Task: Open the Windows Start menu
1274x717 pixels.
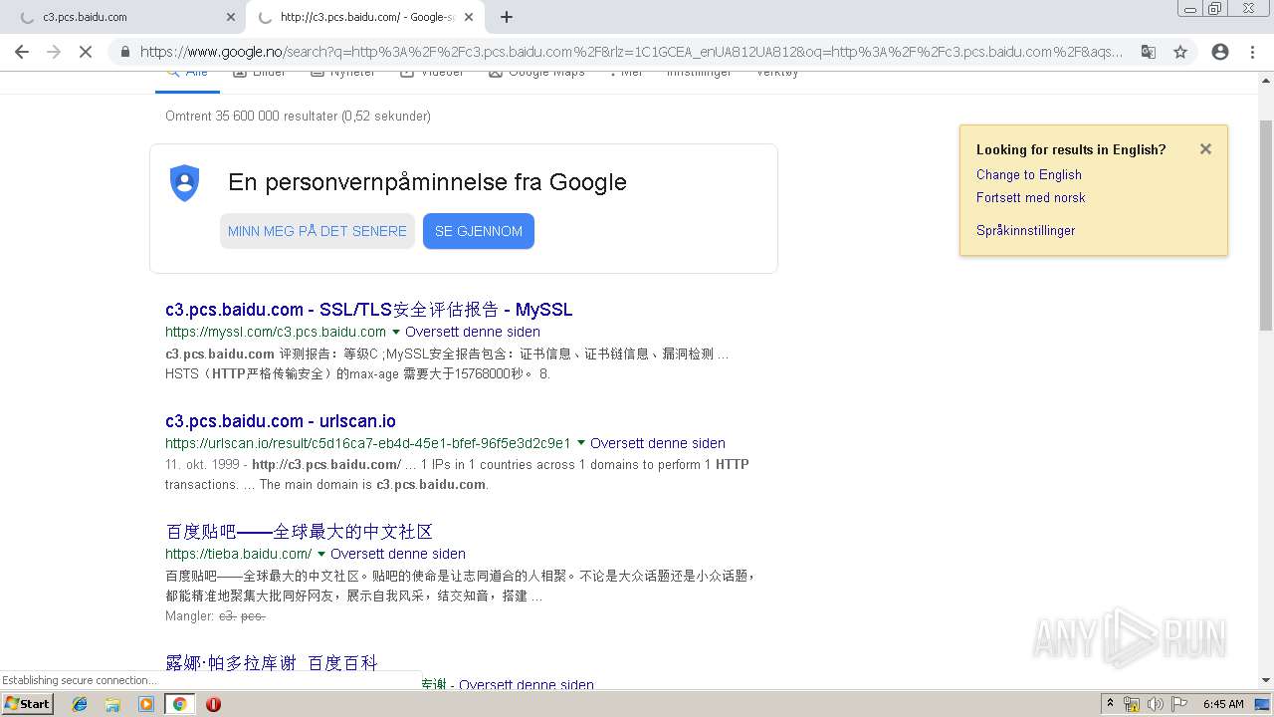Action: click(28, 704)
